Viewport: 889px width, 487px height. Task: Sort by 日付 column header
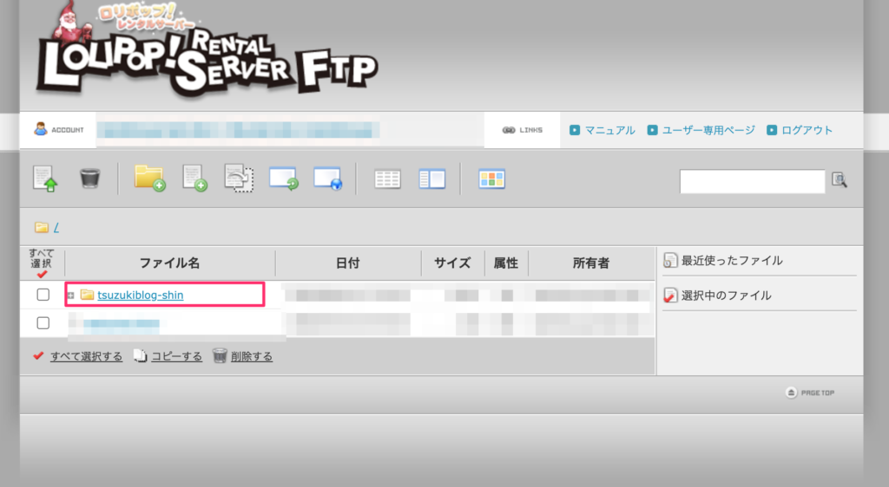(x=347, y=263)
